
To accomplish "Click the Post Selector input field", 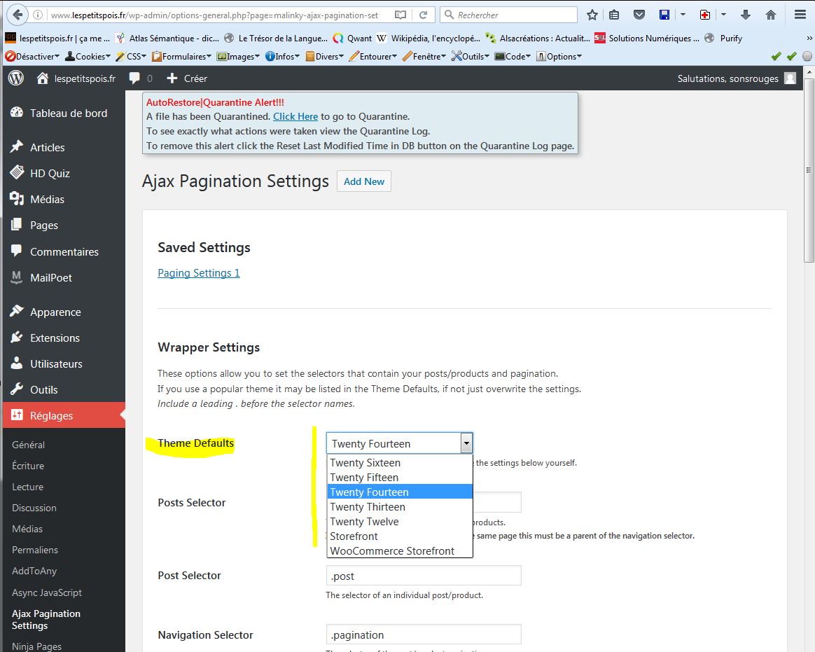I will (x=424, y=576).
